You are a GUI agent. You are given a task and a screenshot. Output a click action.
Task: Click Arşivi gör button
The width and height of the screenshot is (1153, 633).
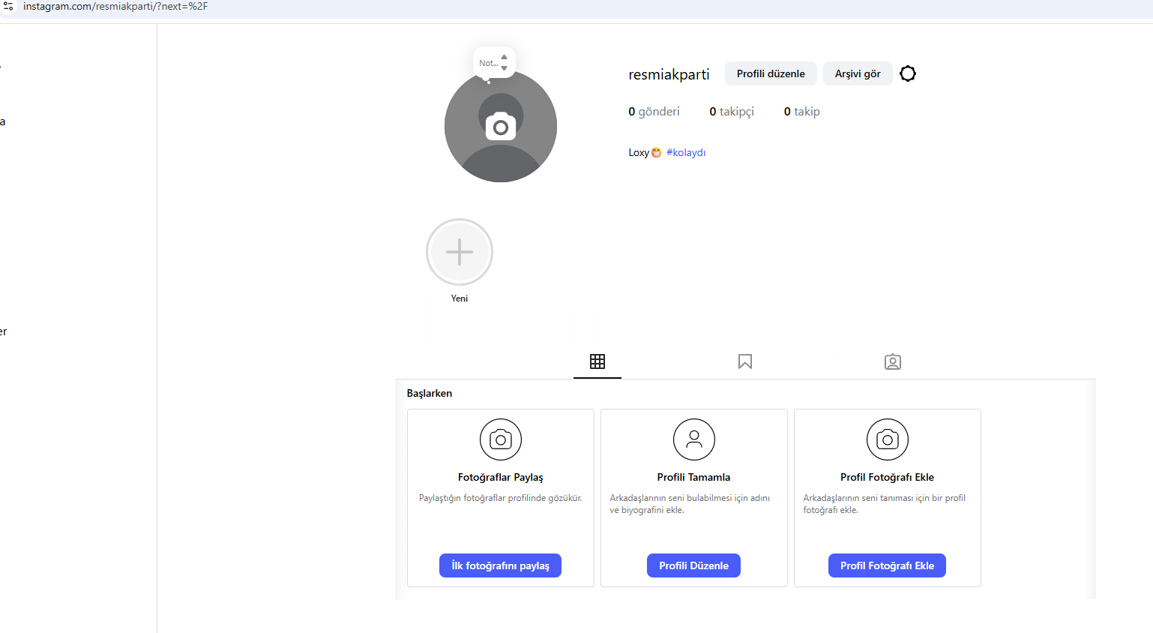[858, 73]
